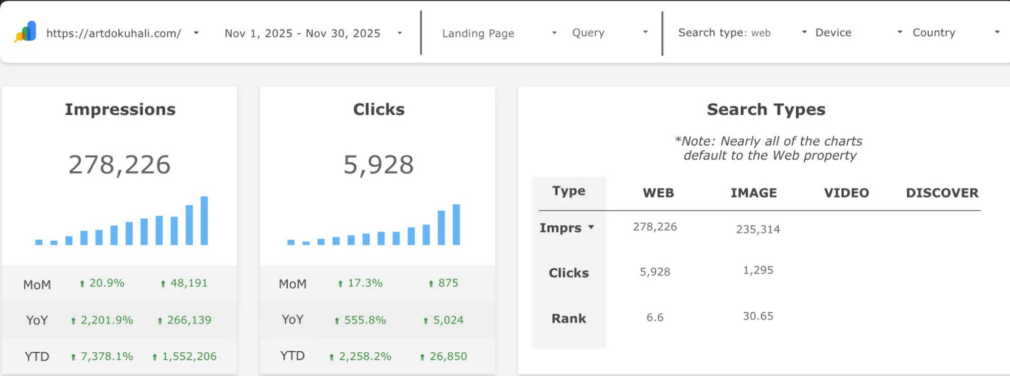The height and width of the screenshot is (376, 1010).
Task: Select the IMAGE column header
Action: tap(753, 193)
